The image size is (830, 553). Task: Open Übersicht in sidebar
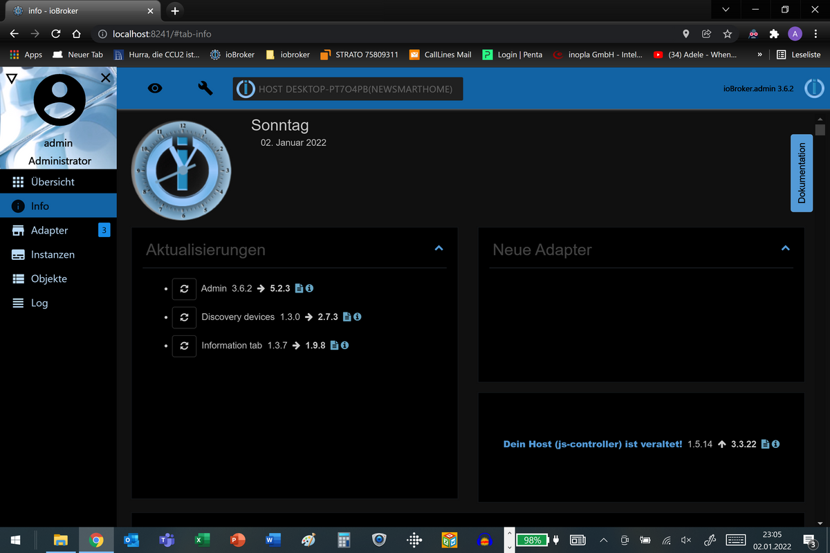(x=58, y=182)
